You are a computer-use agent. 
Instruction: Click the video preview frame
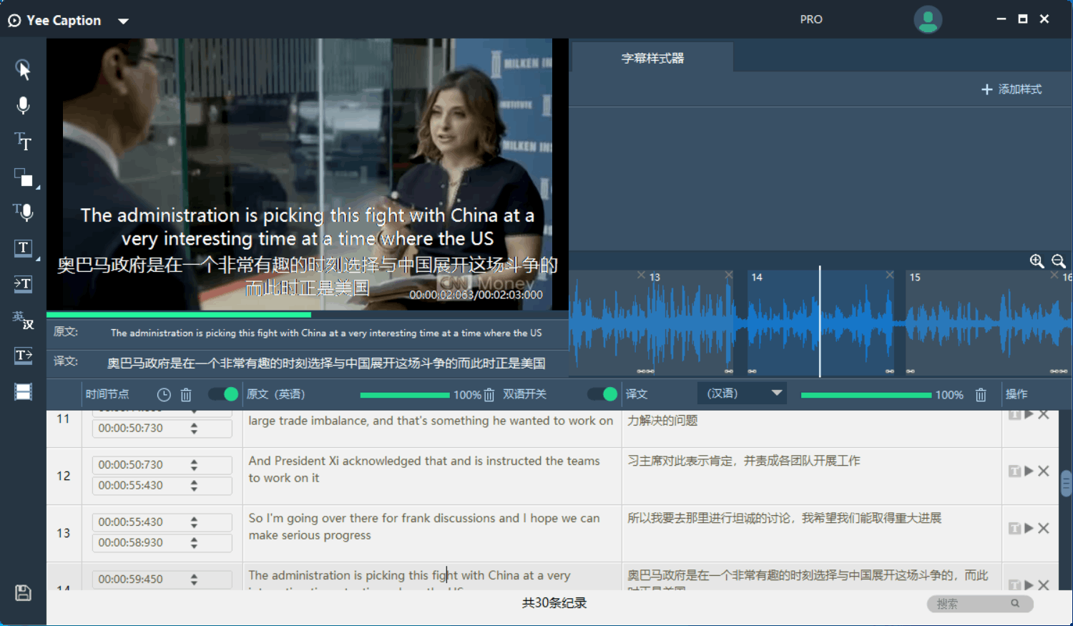[x=308, y=174]
